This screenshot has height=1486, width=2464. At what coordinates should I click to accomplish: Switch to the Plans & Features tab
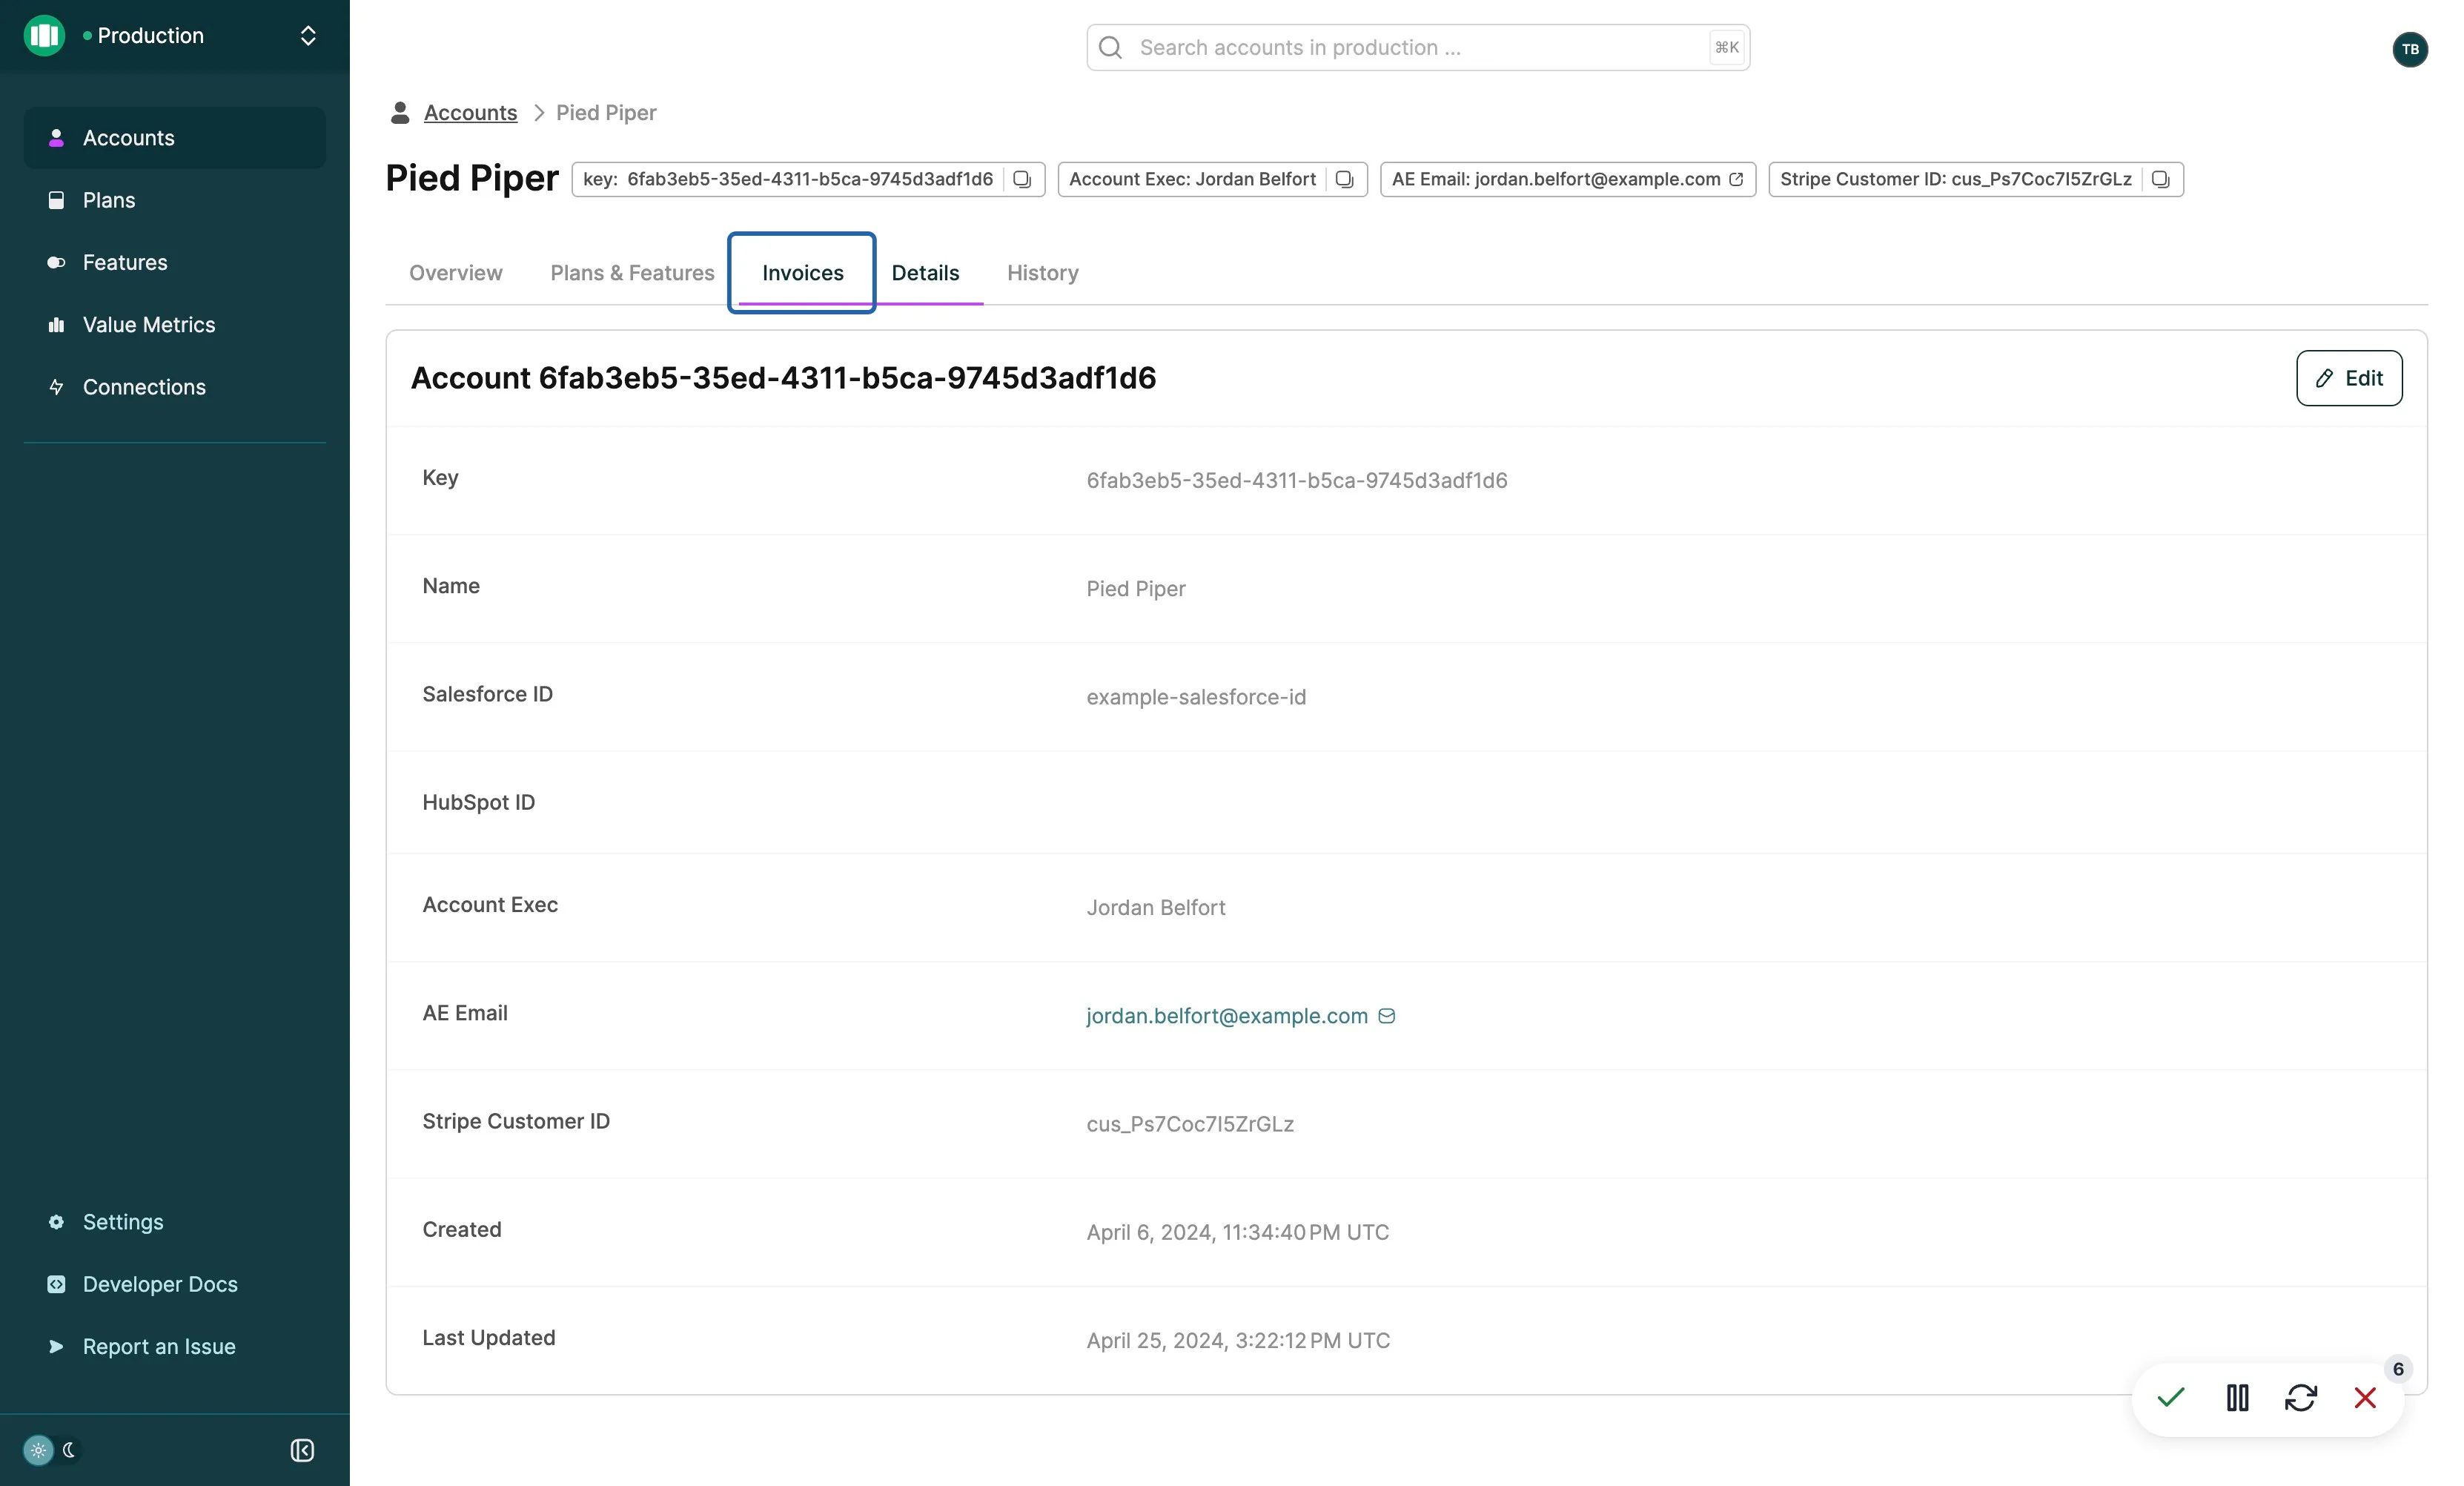click(x=632, y=273)
